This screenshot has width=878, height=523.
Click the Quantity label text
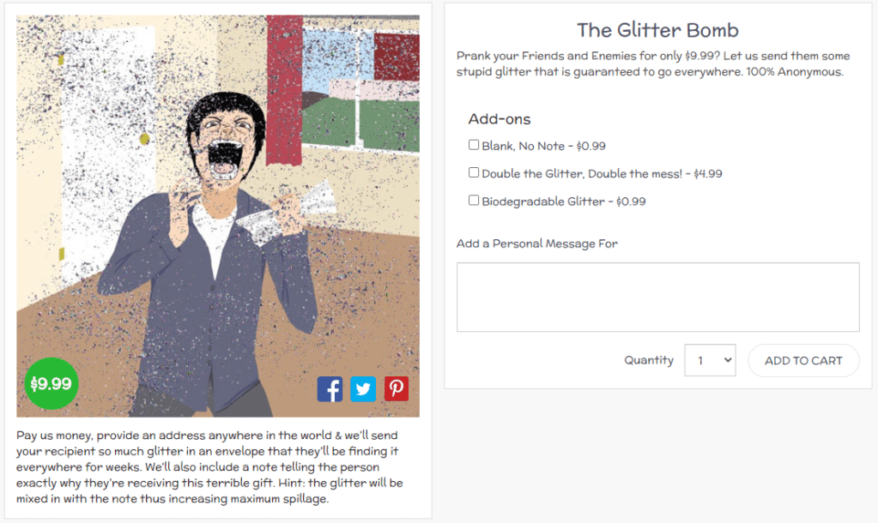pyautogui.click(x=649, y=360)
